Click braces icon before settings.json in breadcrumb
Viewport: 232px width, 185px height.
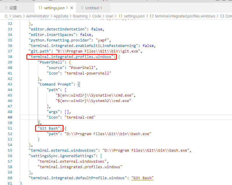[121, 16]
